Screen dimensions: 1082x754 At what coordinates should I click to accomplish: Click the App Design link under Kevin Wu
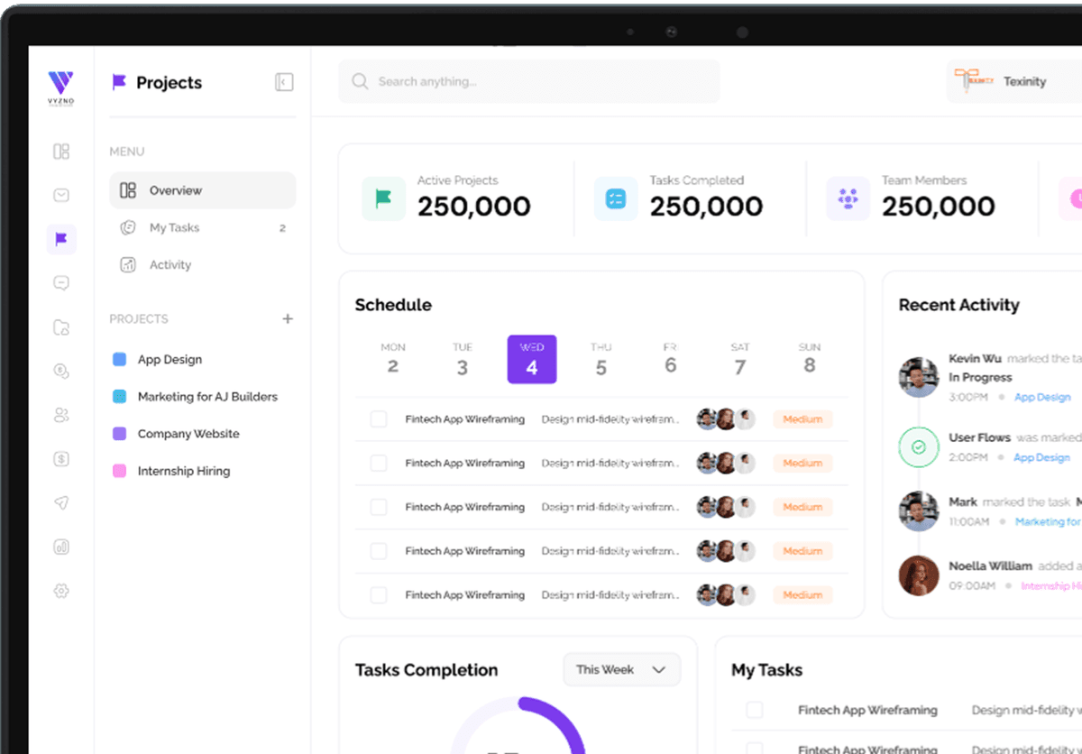[x=1042, y=397]
